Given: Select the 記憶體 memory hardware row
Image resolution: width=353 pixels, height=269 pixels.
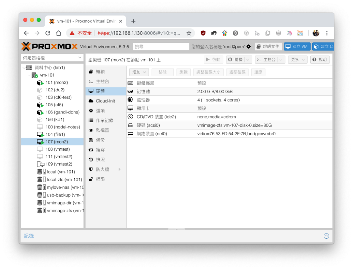Looking at the screenshot, I should click(229, 91).
